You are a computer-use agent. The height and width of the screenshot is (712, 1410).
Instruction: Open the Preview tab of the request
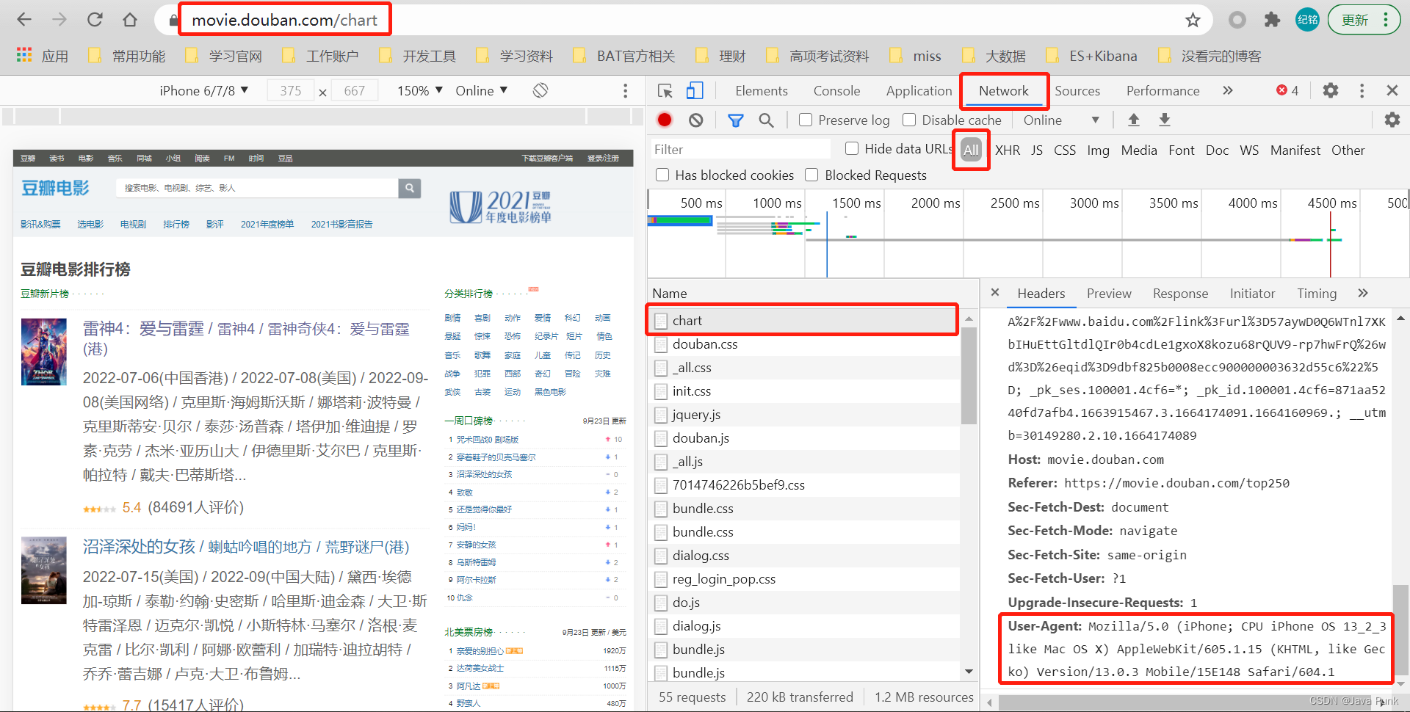pyautogui.click(x=1109, y=293)
